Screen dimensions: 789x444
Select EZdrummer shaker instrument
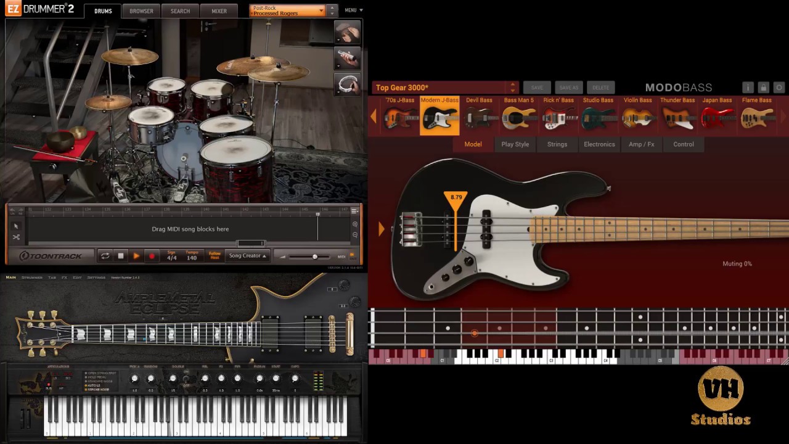pos(347,59)
